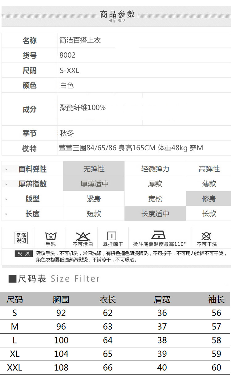
Task: Click the arrow beside 版型
Action: (x=6, y=199)
